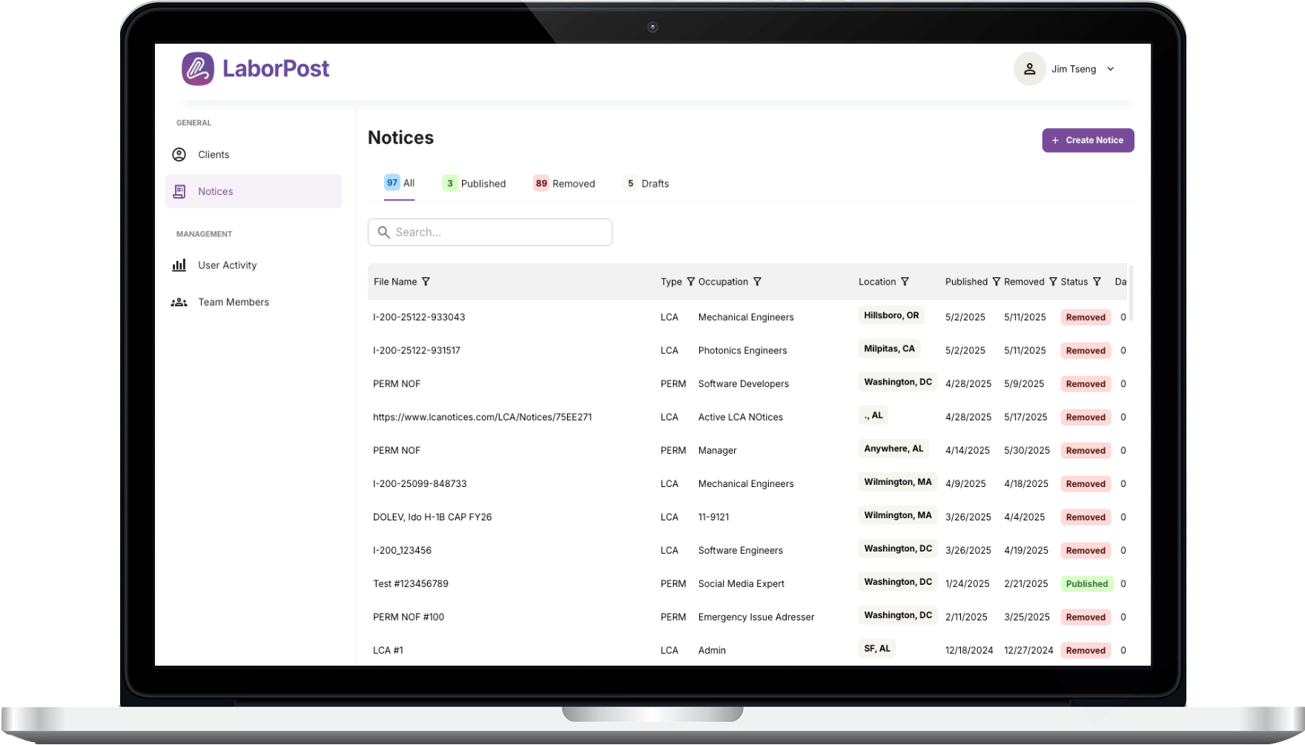Open User Activity chart icon

[x=179, y=265]
